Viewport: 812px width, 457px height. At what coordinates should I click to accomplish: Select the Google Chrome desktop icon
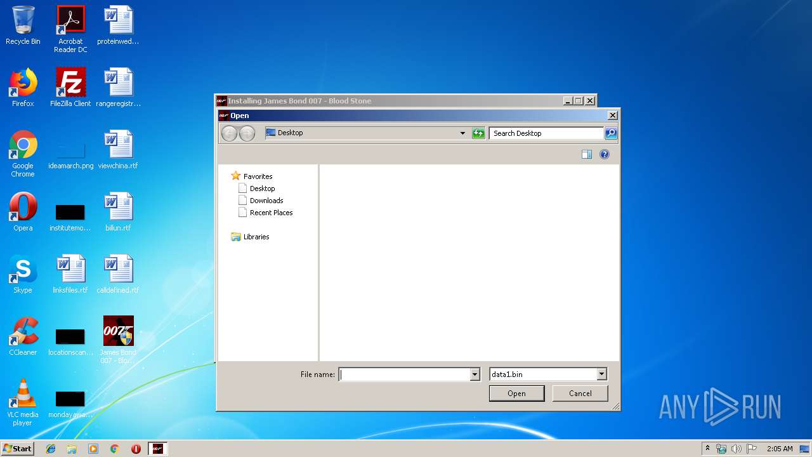tap(23, 154)
